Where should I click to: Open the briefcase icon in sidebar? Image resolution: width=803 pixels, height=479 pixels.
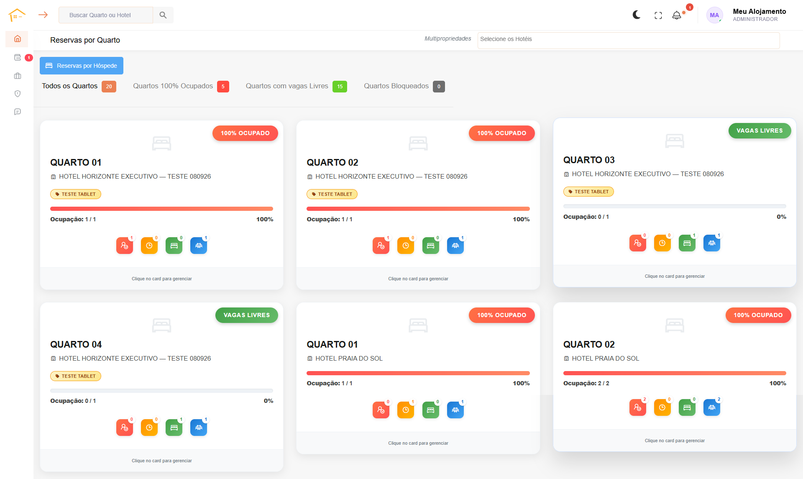click(18, 76)
